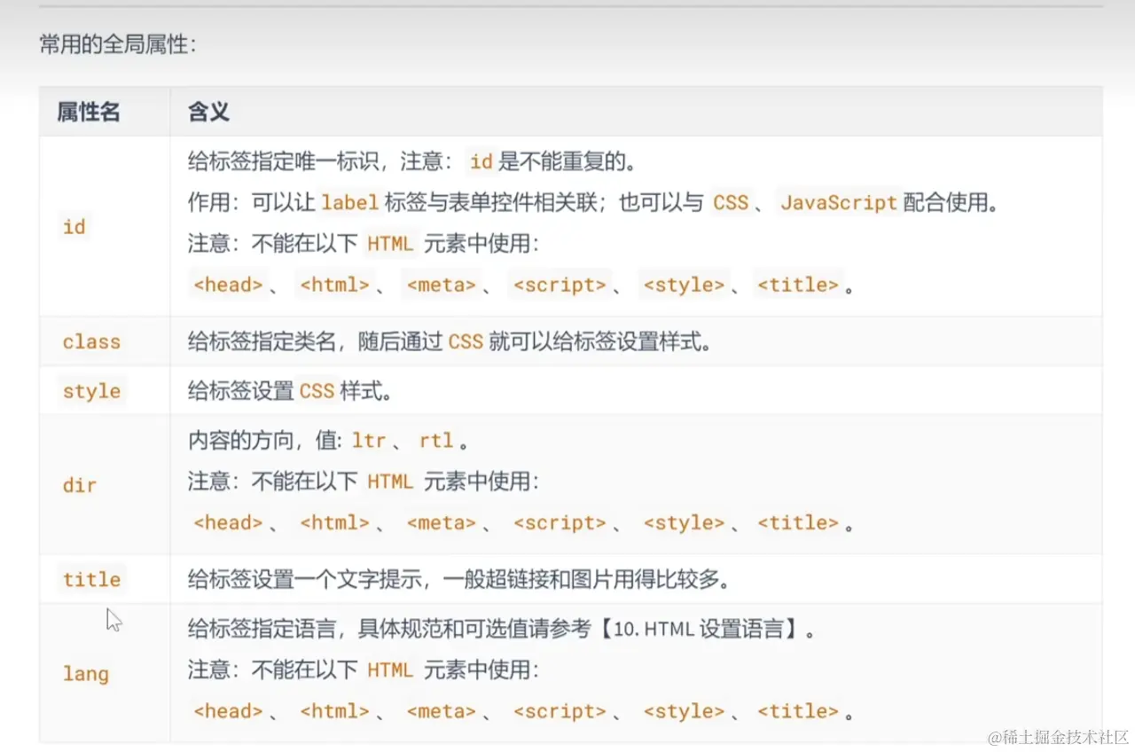Click the 'label' code word in id row
The width and height of the screenshot is (1135, 752).
(x=349, y=202)
